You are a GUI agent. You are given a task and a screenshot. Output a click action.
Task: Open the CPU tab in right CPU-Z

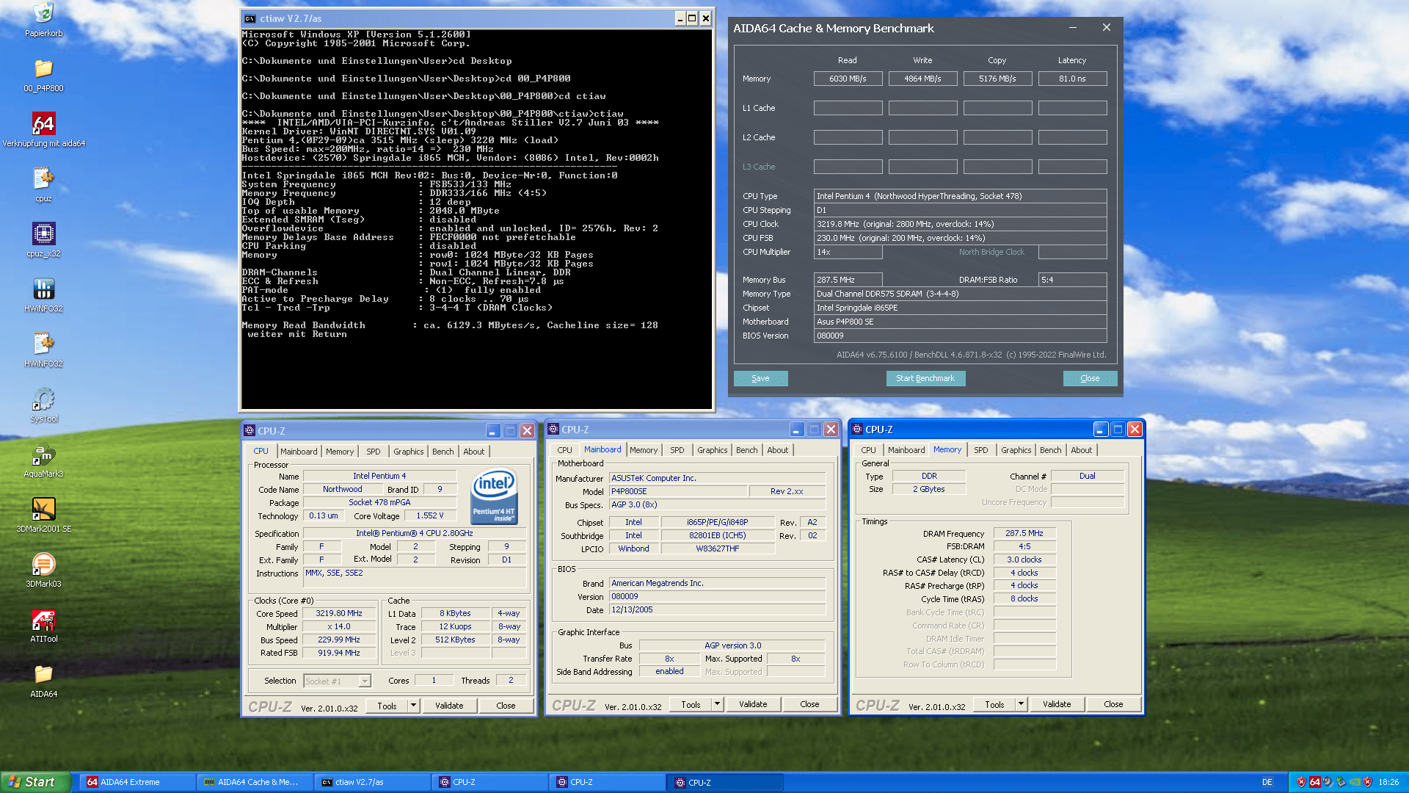tap(868, 450)
